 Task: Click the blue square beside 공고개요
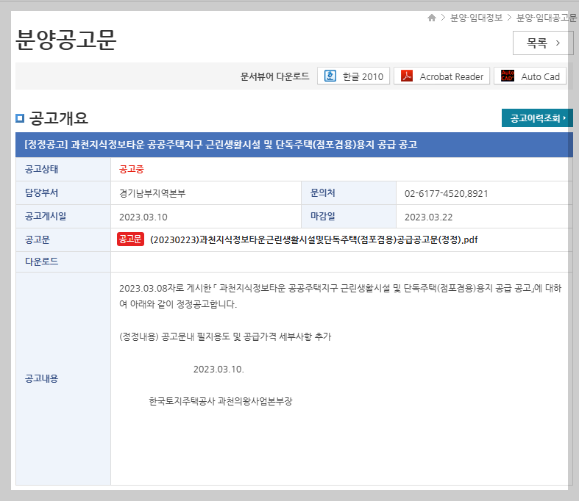point(20,118)
